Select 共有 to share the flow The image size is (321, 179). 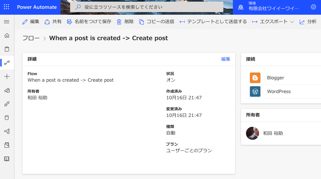tap(53, 22)
